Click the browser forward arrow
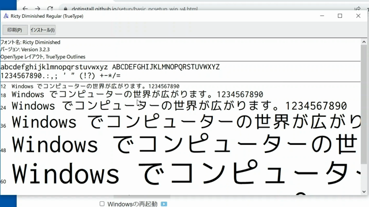This screenshot has width=369, height=207. pos(37,9)
